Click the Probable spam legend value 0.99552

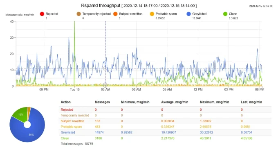(160, 18)
